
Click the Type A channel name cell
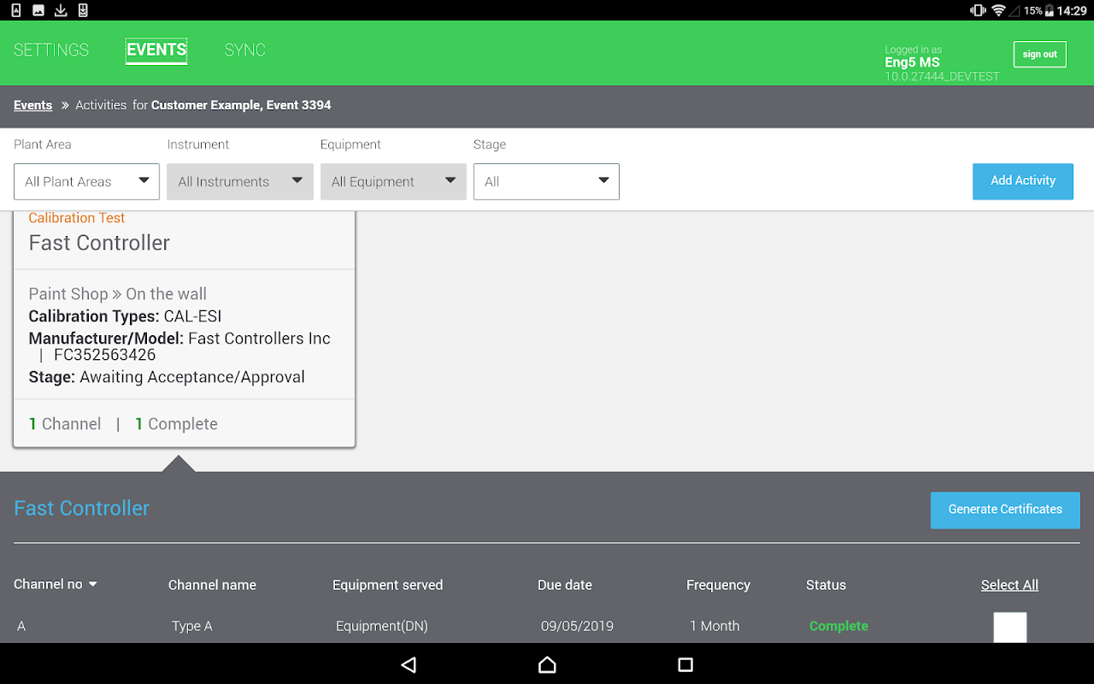coord(192,626)
